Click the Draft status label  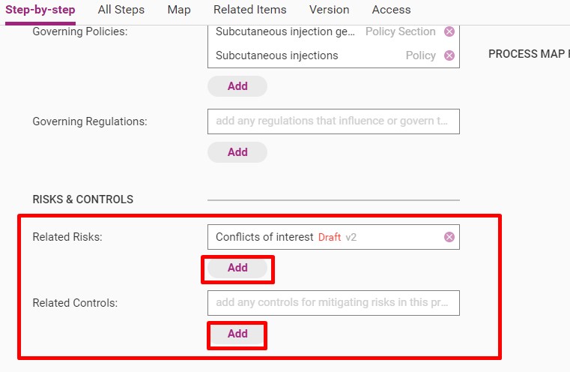[x=330, y=237]
